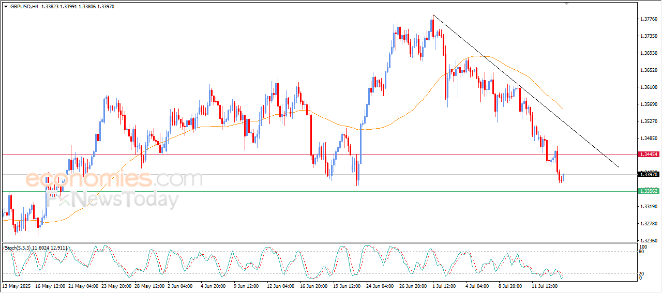Click the 1.32360 price axis label
The width and height of the screenshot is (662, 293).
coord(649,241)
